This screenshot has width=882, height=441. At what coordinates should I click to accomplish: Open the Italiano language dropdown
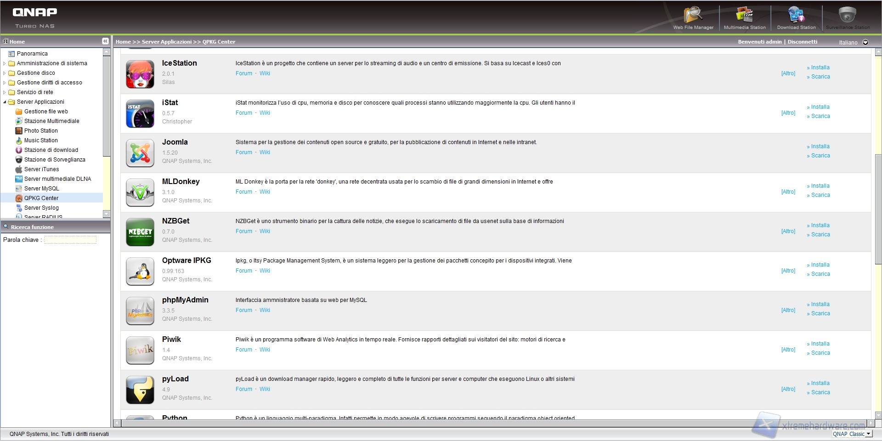865,42
